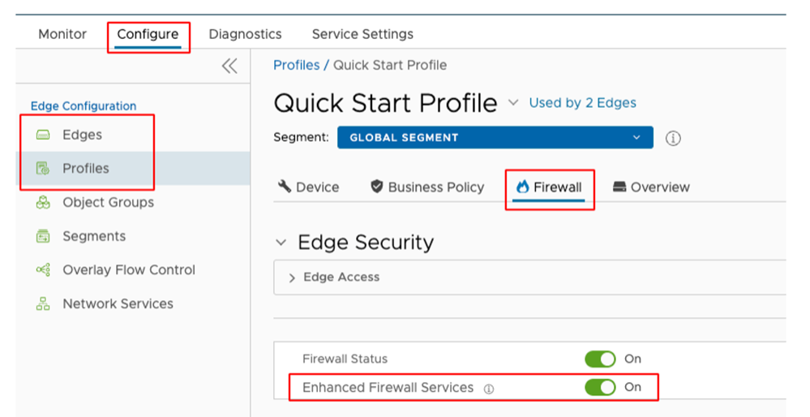Click the Object Groups icon
The width and height of the screenshot is (810, 417).
tap(43, 203)
